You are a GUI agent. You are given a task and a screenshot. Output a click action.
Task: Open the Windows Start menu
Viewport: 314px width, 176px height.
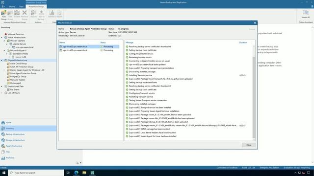tap(4, 173)
